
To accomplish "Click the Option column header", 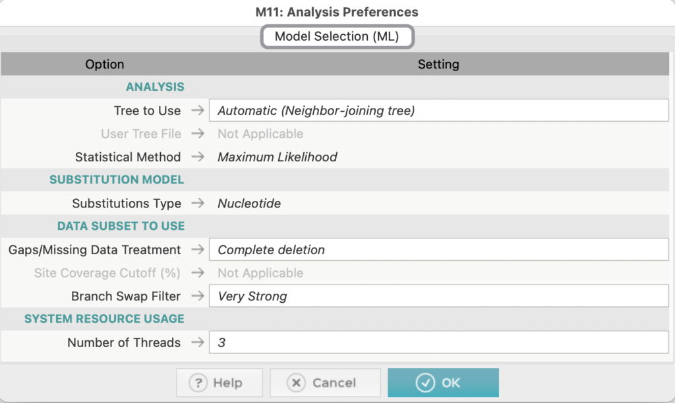I will 105,64.
